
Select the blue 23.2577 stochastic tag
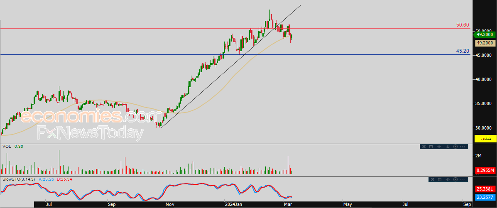(485, 197)
